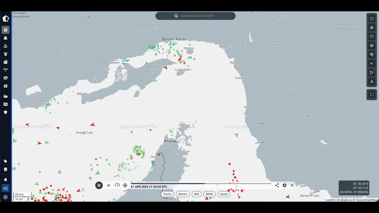The width and height of the screenshot is (379, 213).
Task: Click the playback timeline progress bar
Action: pyautogui.click(x=201, y=183)
